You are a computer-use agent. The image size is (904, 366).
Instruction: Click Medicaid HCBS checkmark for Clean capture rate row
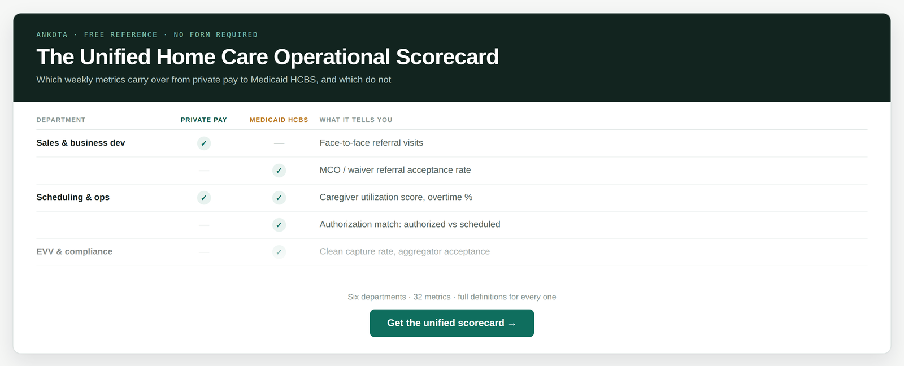click(x=279, y=252)
